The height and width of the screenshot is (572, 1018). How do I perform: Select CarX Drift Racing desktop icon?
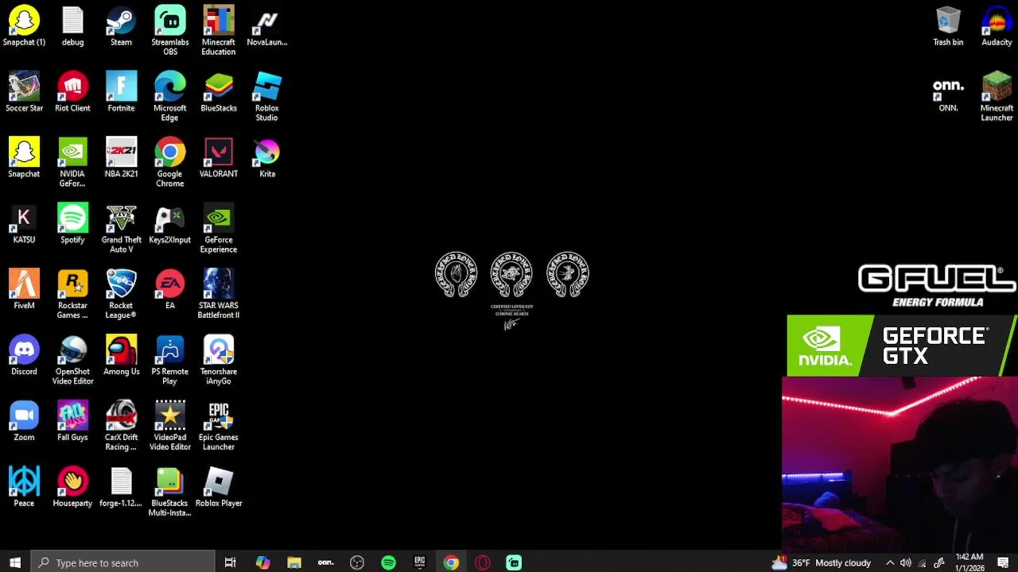point(121,427)
